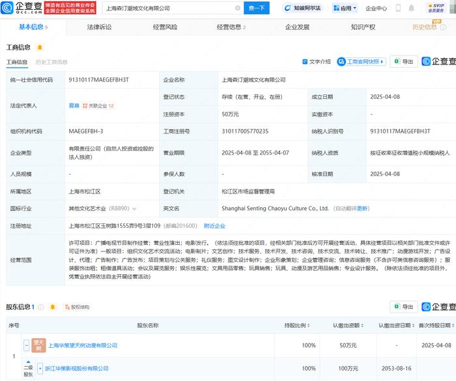Collapse the 二级股东 arrow
Image resolution: width=456 pixels, height=381 pixels.
click(28, 362)
